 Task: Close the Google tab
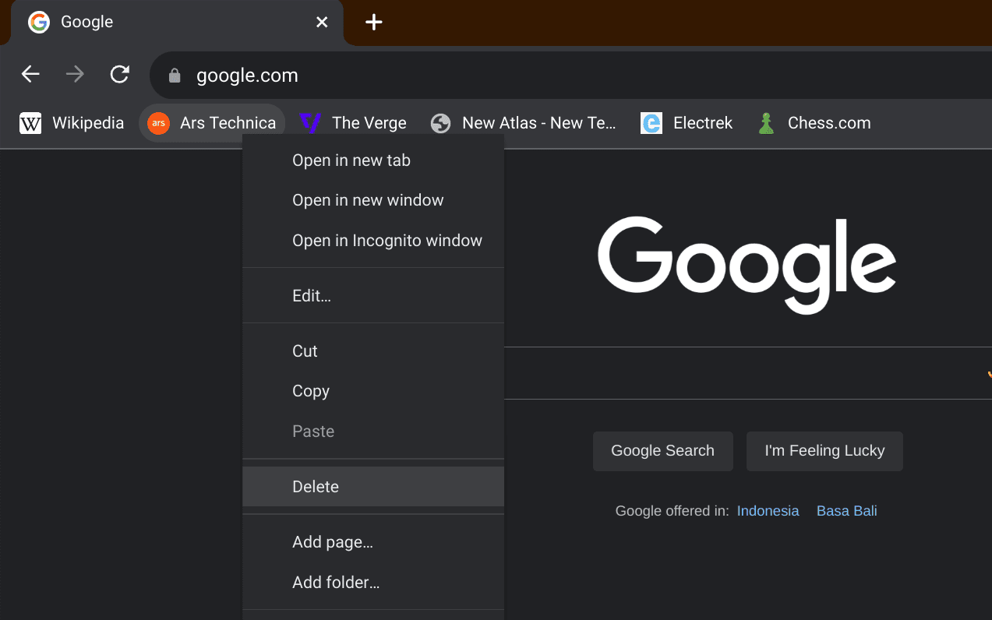322,22
